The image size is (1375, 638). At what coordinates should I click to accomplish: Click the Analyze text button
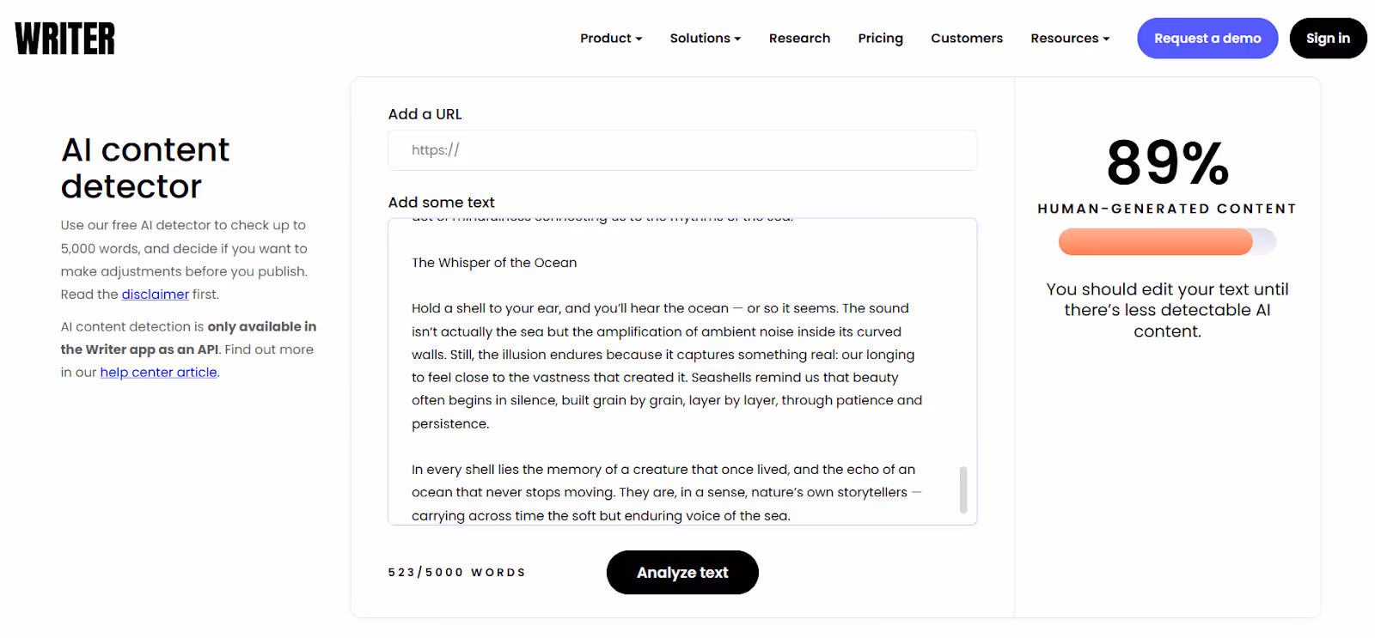coord(681,572)
